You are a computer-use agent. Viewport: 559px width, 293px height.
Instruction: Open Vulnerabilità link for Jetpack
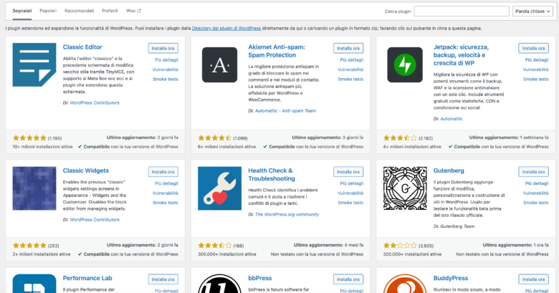click(535, 69)
